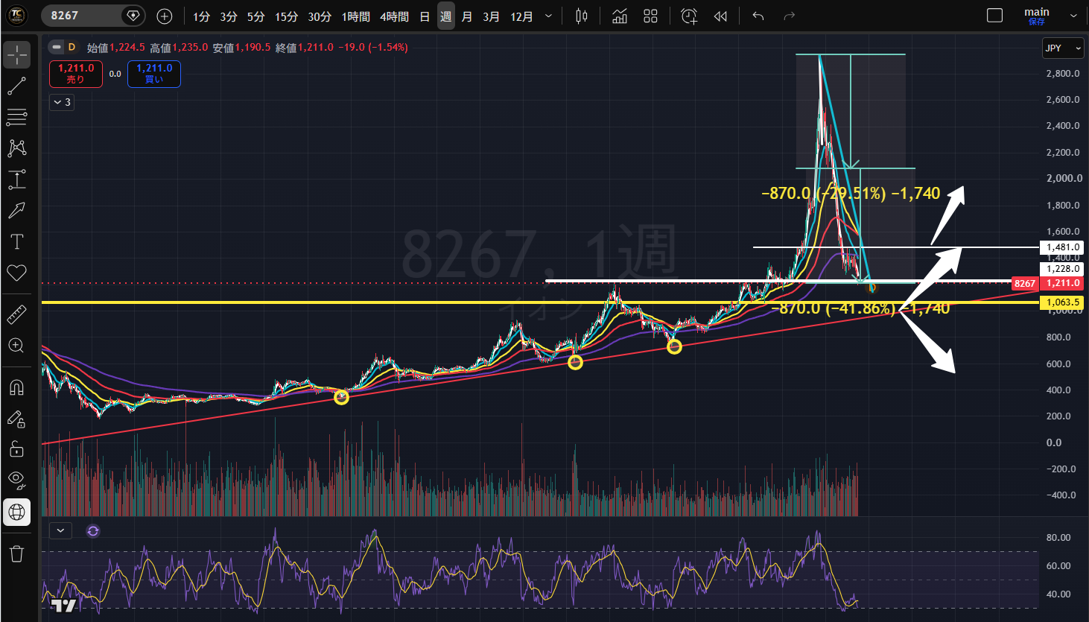The width and height of the screenshot is (1089, 622).
Task: Open the forecasting and measurement tool
Action: [x=16, y=180]
